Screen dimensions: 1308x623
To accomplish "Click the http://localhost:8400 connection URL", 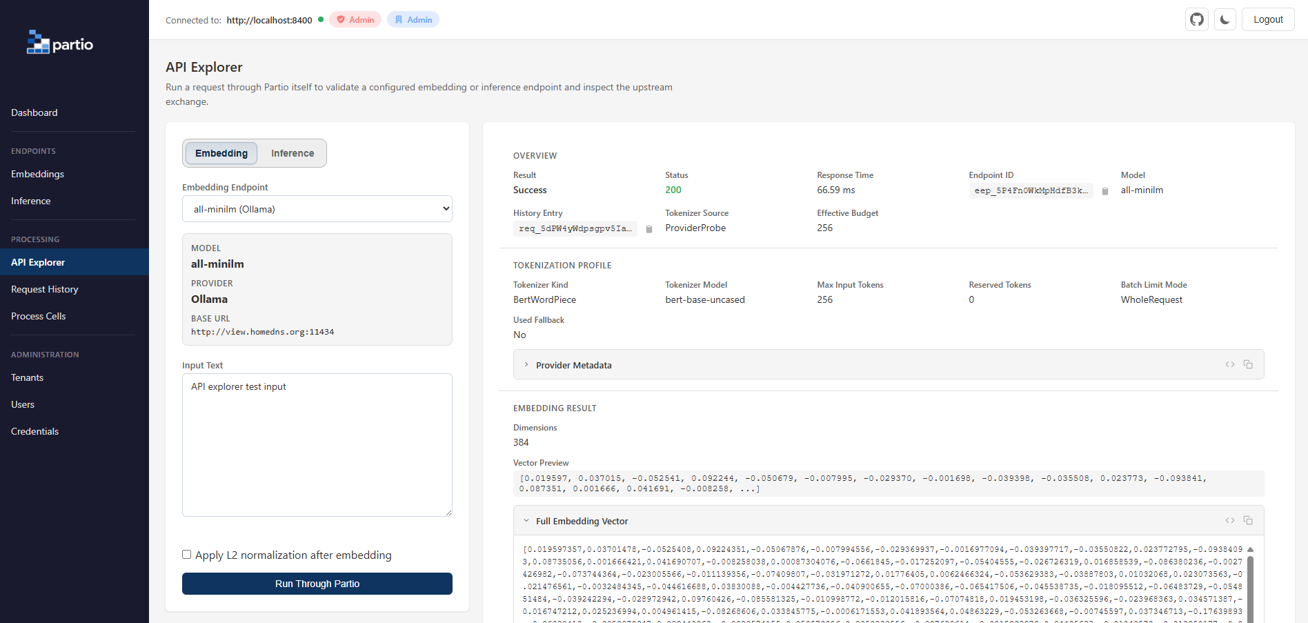I will pos(269,20).
